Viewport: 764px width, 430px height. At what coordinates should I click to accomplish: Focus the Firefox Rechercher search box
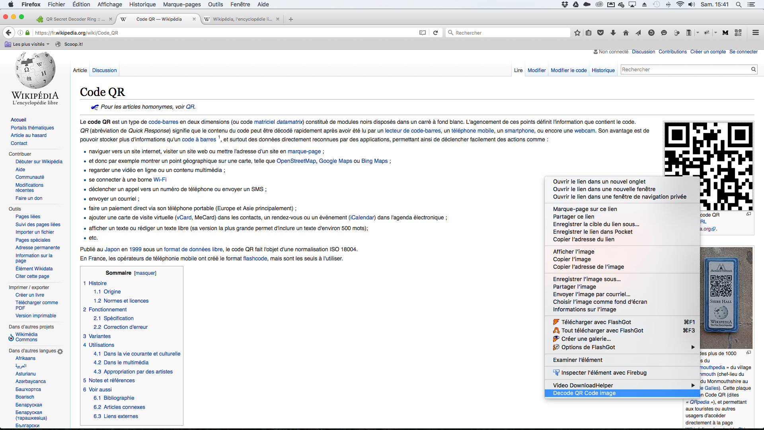click(x=508, y=33)
